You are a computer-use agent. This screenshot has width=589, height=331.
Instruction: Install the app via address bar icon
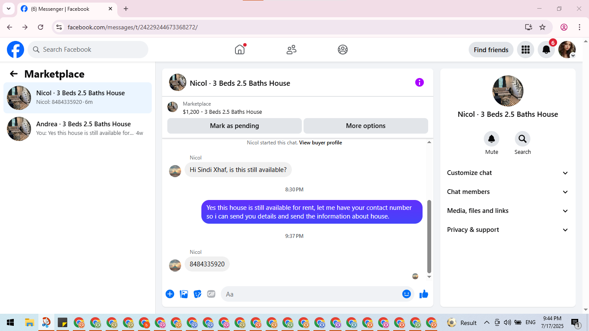529,27
